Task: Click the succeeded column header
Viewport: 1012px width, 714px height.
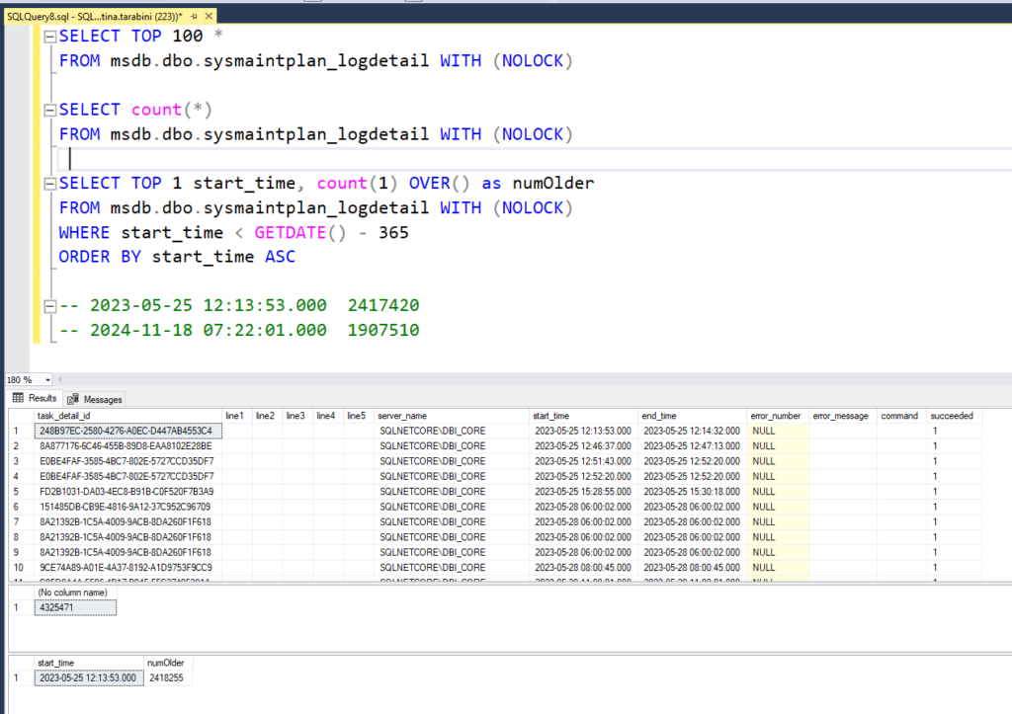Action: pyautogui.click(x=951, y=416)
